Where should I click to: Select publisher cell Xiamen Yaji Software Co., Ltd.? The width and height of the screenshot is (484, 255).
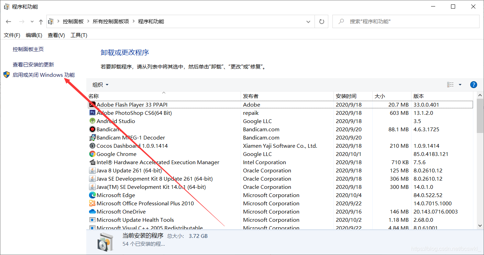(280, 146)
